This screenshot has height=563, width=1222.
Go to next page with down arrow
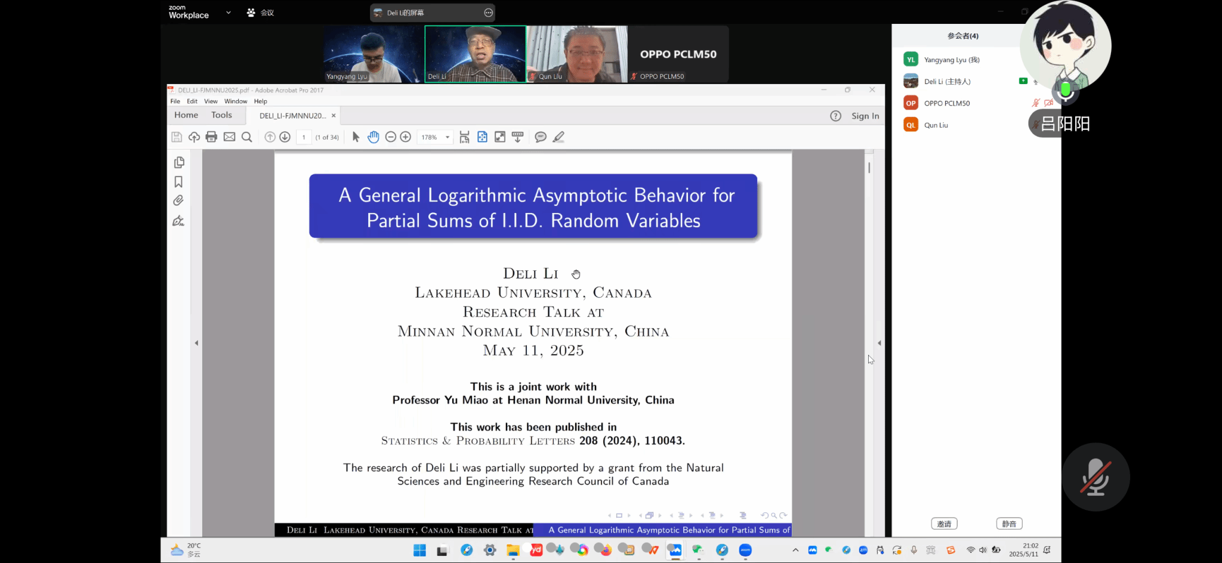(285, 137)
